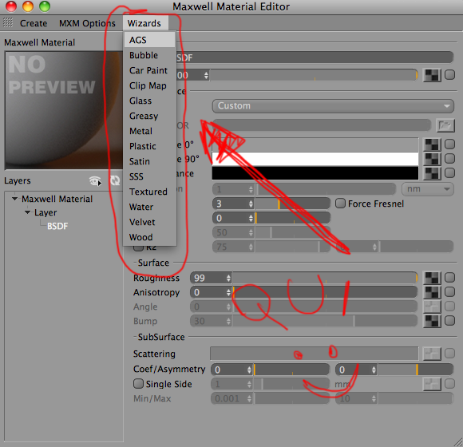Enable texture checkbox for Roughness row
Screen dimensions: 463x447
pos(449,278)
